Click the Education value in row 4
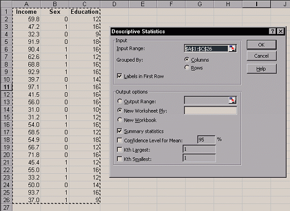Image resolution: width=290 pixels, height=211 pixels. coord(84,34)
